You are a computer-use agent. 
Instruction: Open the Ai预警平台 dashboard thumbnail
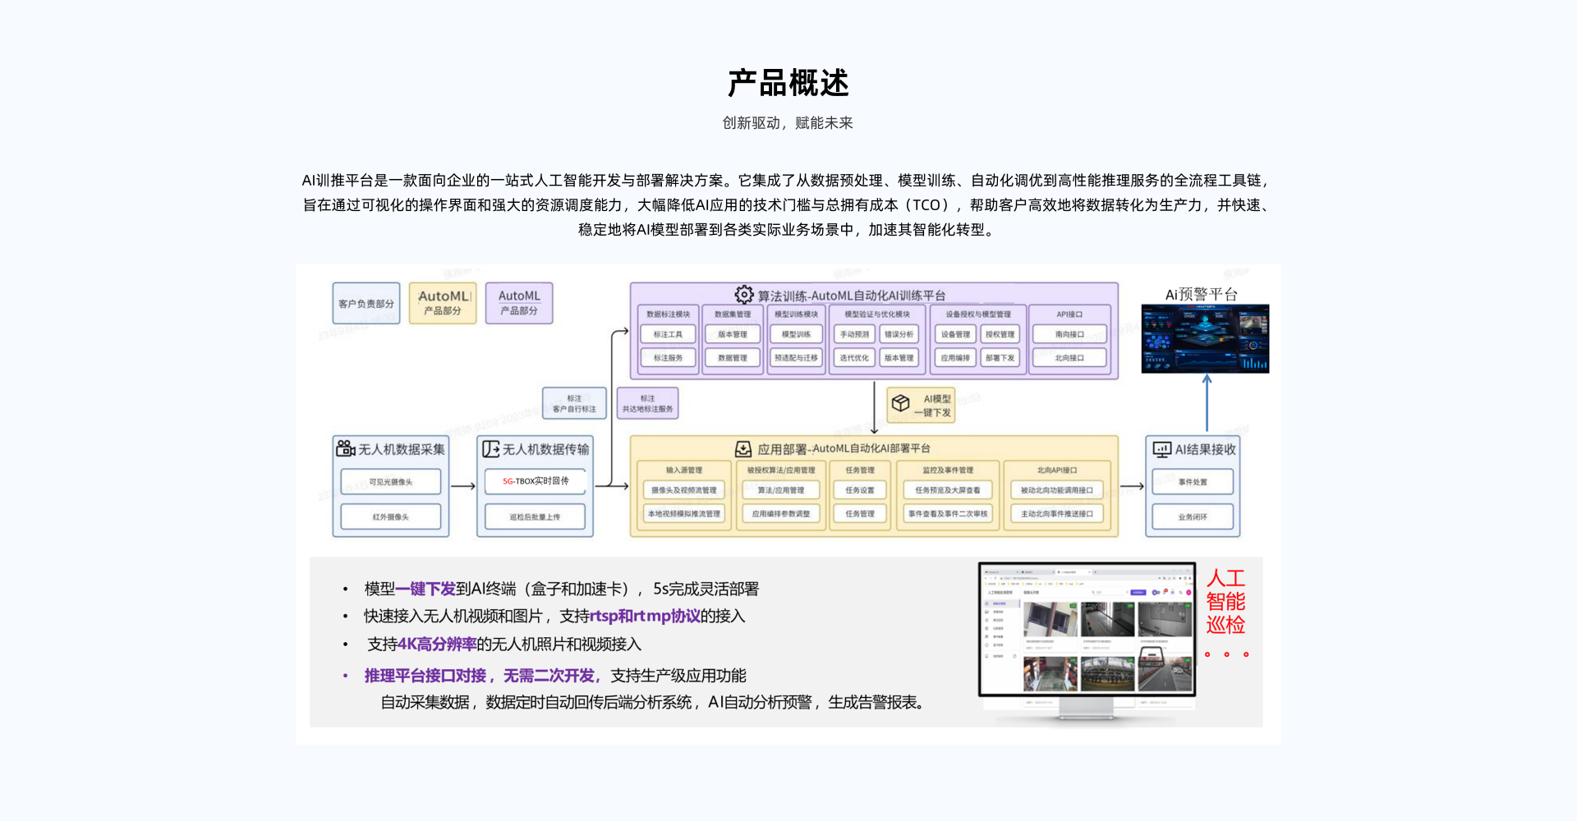click(x=1205, y=338)
